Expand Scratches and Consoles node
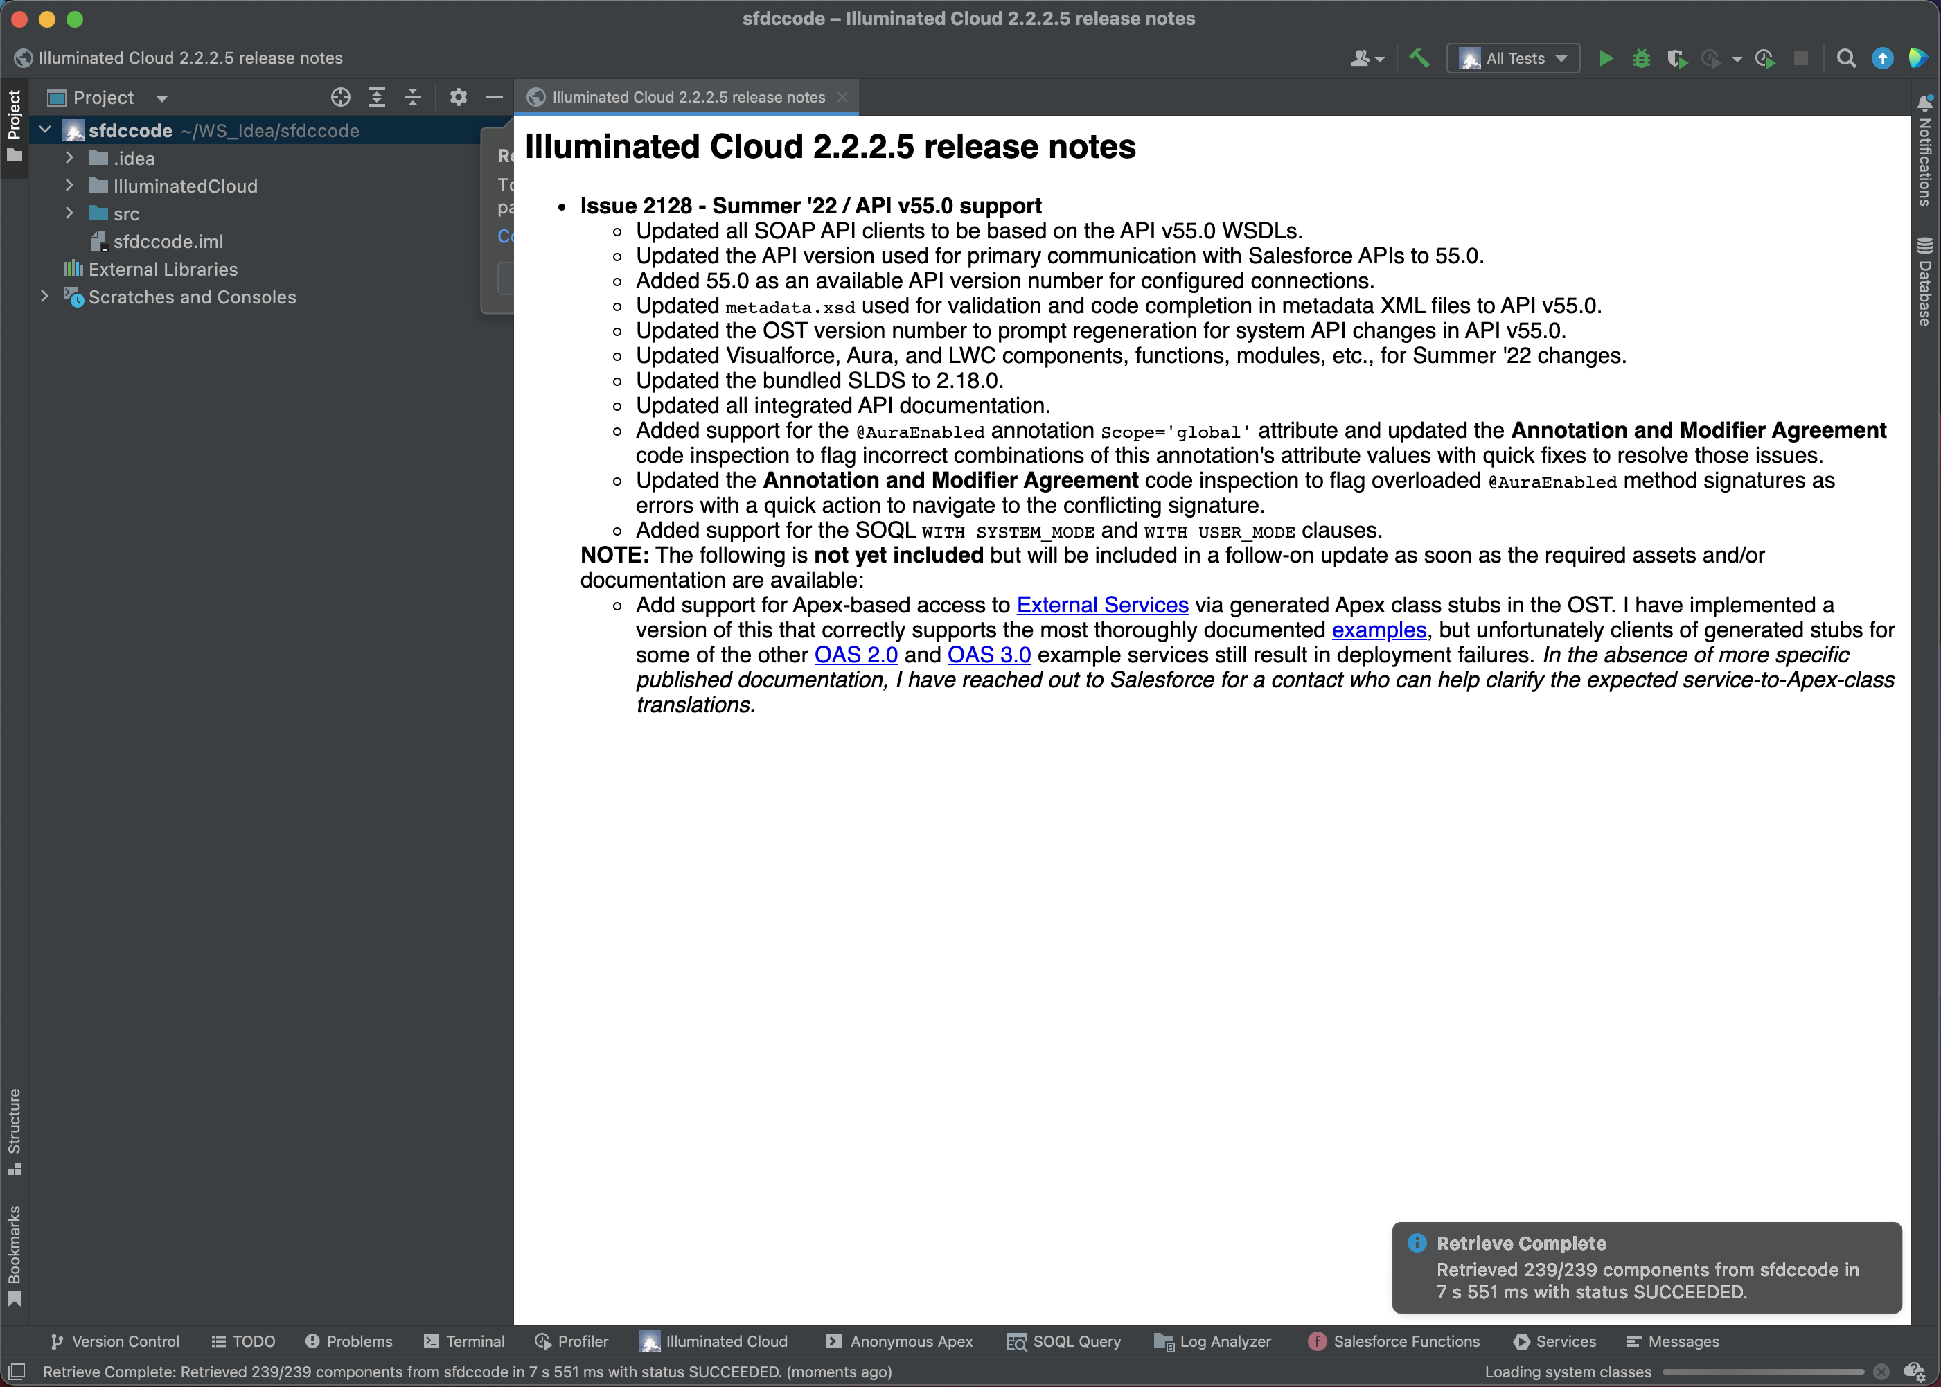The image size is (1941, 1387). (44, 297)
